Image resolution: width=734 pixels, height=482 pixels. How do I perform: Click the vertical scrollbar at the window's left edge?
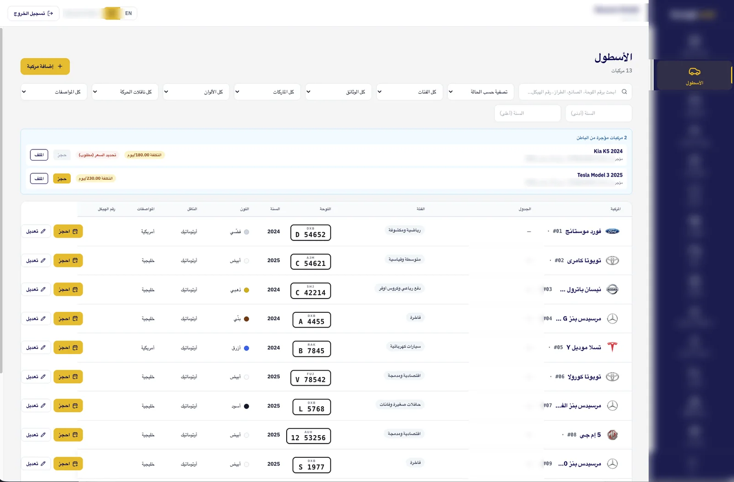tap(1, 200)
